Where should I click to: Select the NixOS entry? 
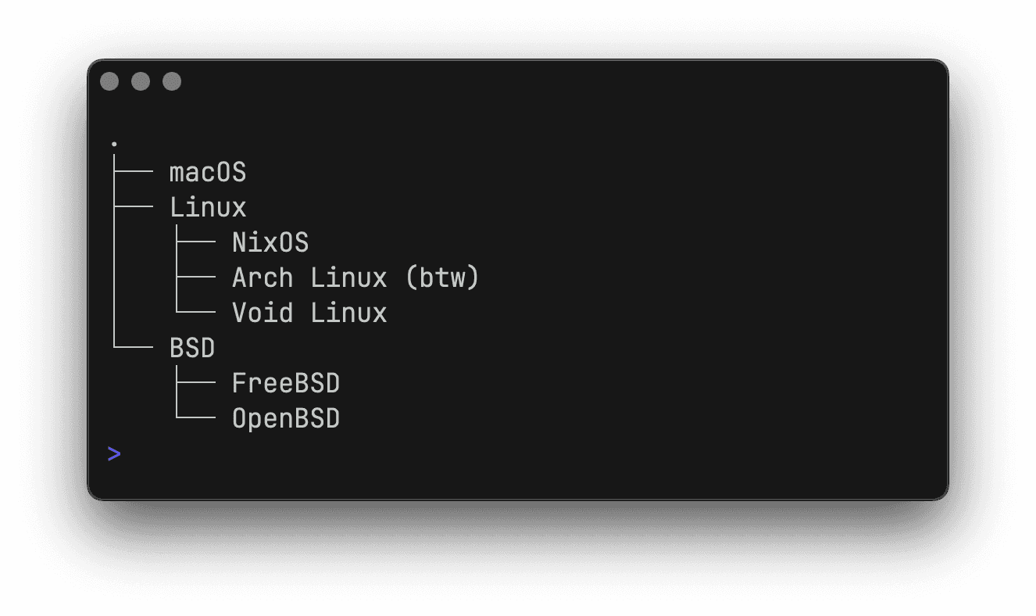point(270,242)
